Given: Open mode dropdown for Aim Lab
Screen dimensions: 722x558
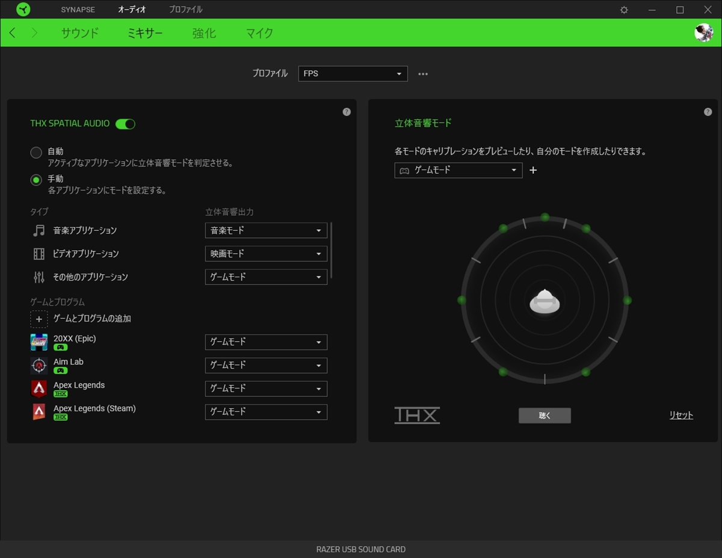Looking at the screenshot, I should (266, 366).
